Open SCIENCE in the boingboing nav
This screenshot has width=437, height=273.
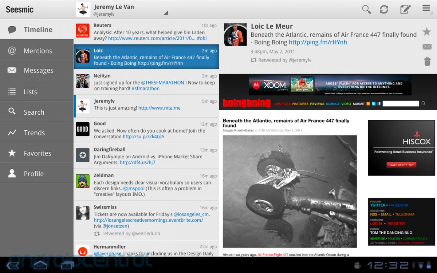coord(333,104)
